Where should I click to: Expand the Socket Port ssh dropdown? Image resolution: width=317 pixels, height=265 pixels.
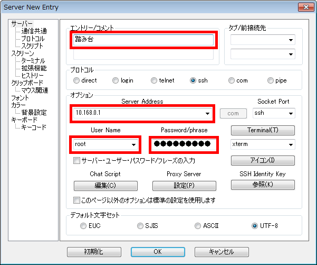click(x=291, y=113)
